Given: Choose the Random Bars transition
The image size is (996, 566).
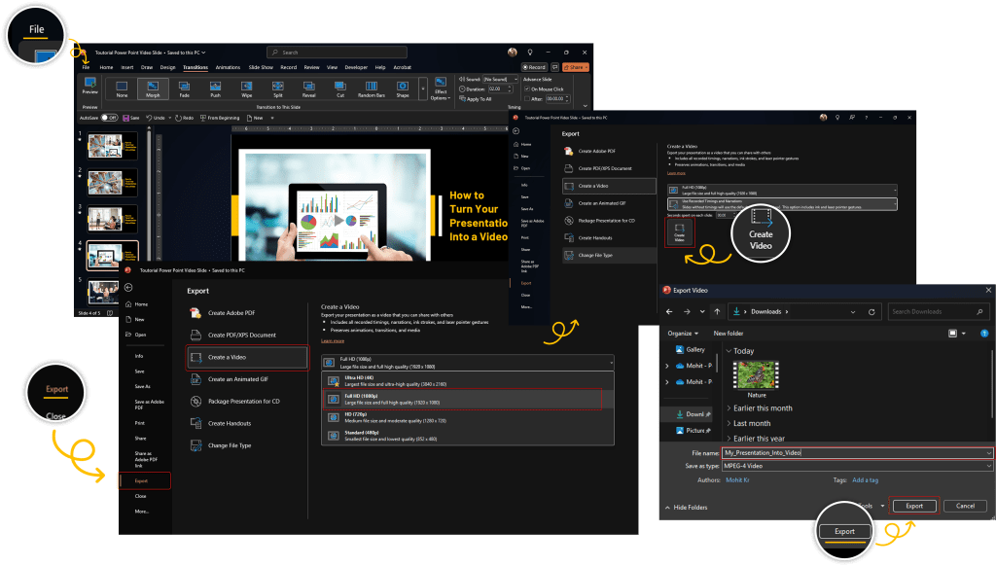Looking at the screenshot, I should (372, 88).
